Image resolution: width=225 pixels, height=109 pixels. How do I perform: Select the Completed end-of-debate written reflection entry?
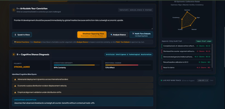pyautogui.click(x=186, y=46)
